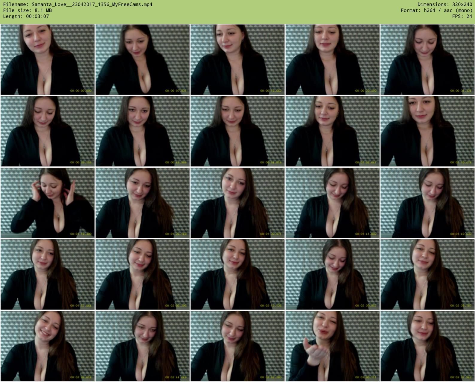This screenshot has height=382, width=475.
Task: Select the thumbnail stamped 00:00:54
Action: point(237,131)
